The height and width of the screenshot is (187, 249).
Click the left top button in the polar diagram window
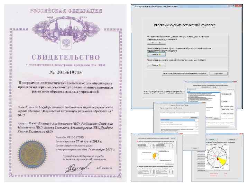[213, 139]
